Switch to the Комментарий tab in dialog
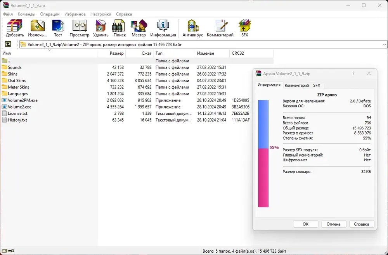Screen dimensions: 388x255 pos(297,85)
